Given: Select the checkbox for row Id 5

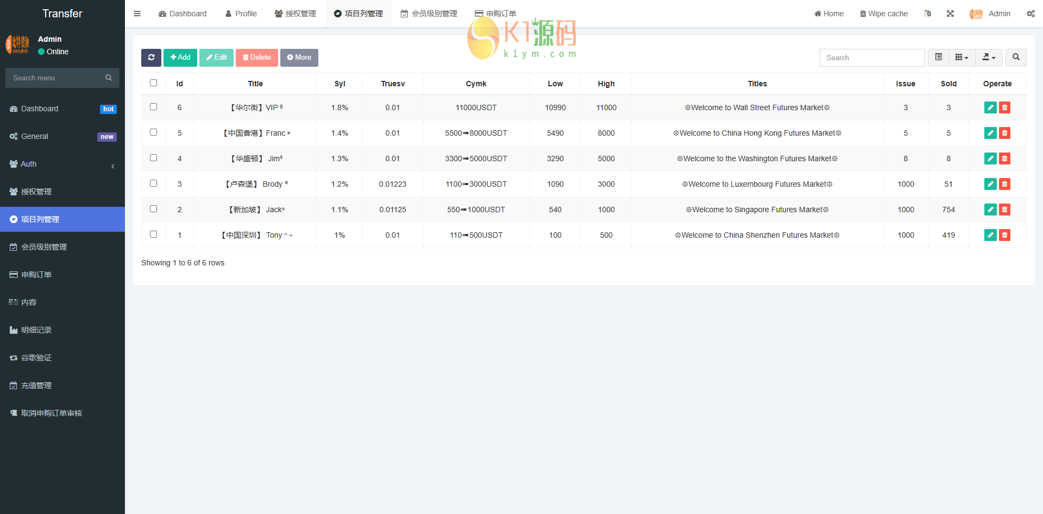Looking at the screenshot, I should click(x=153, y=132).
